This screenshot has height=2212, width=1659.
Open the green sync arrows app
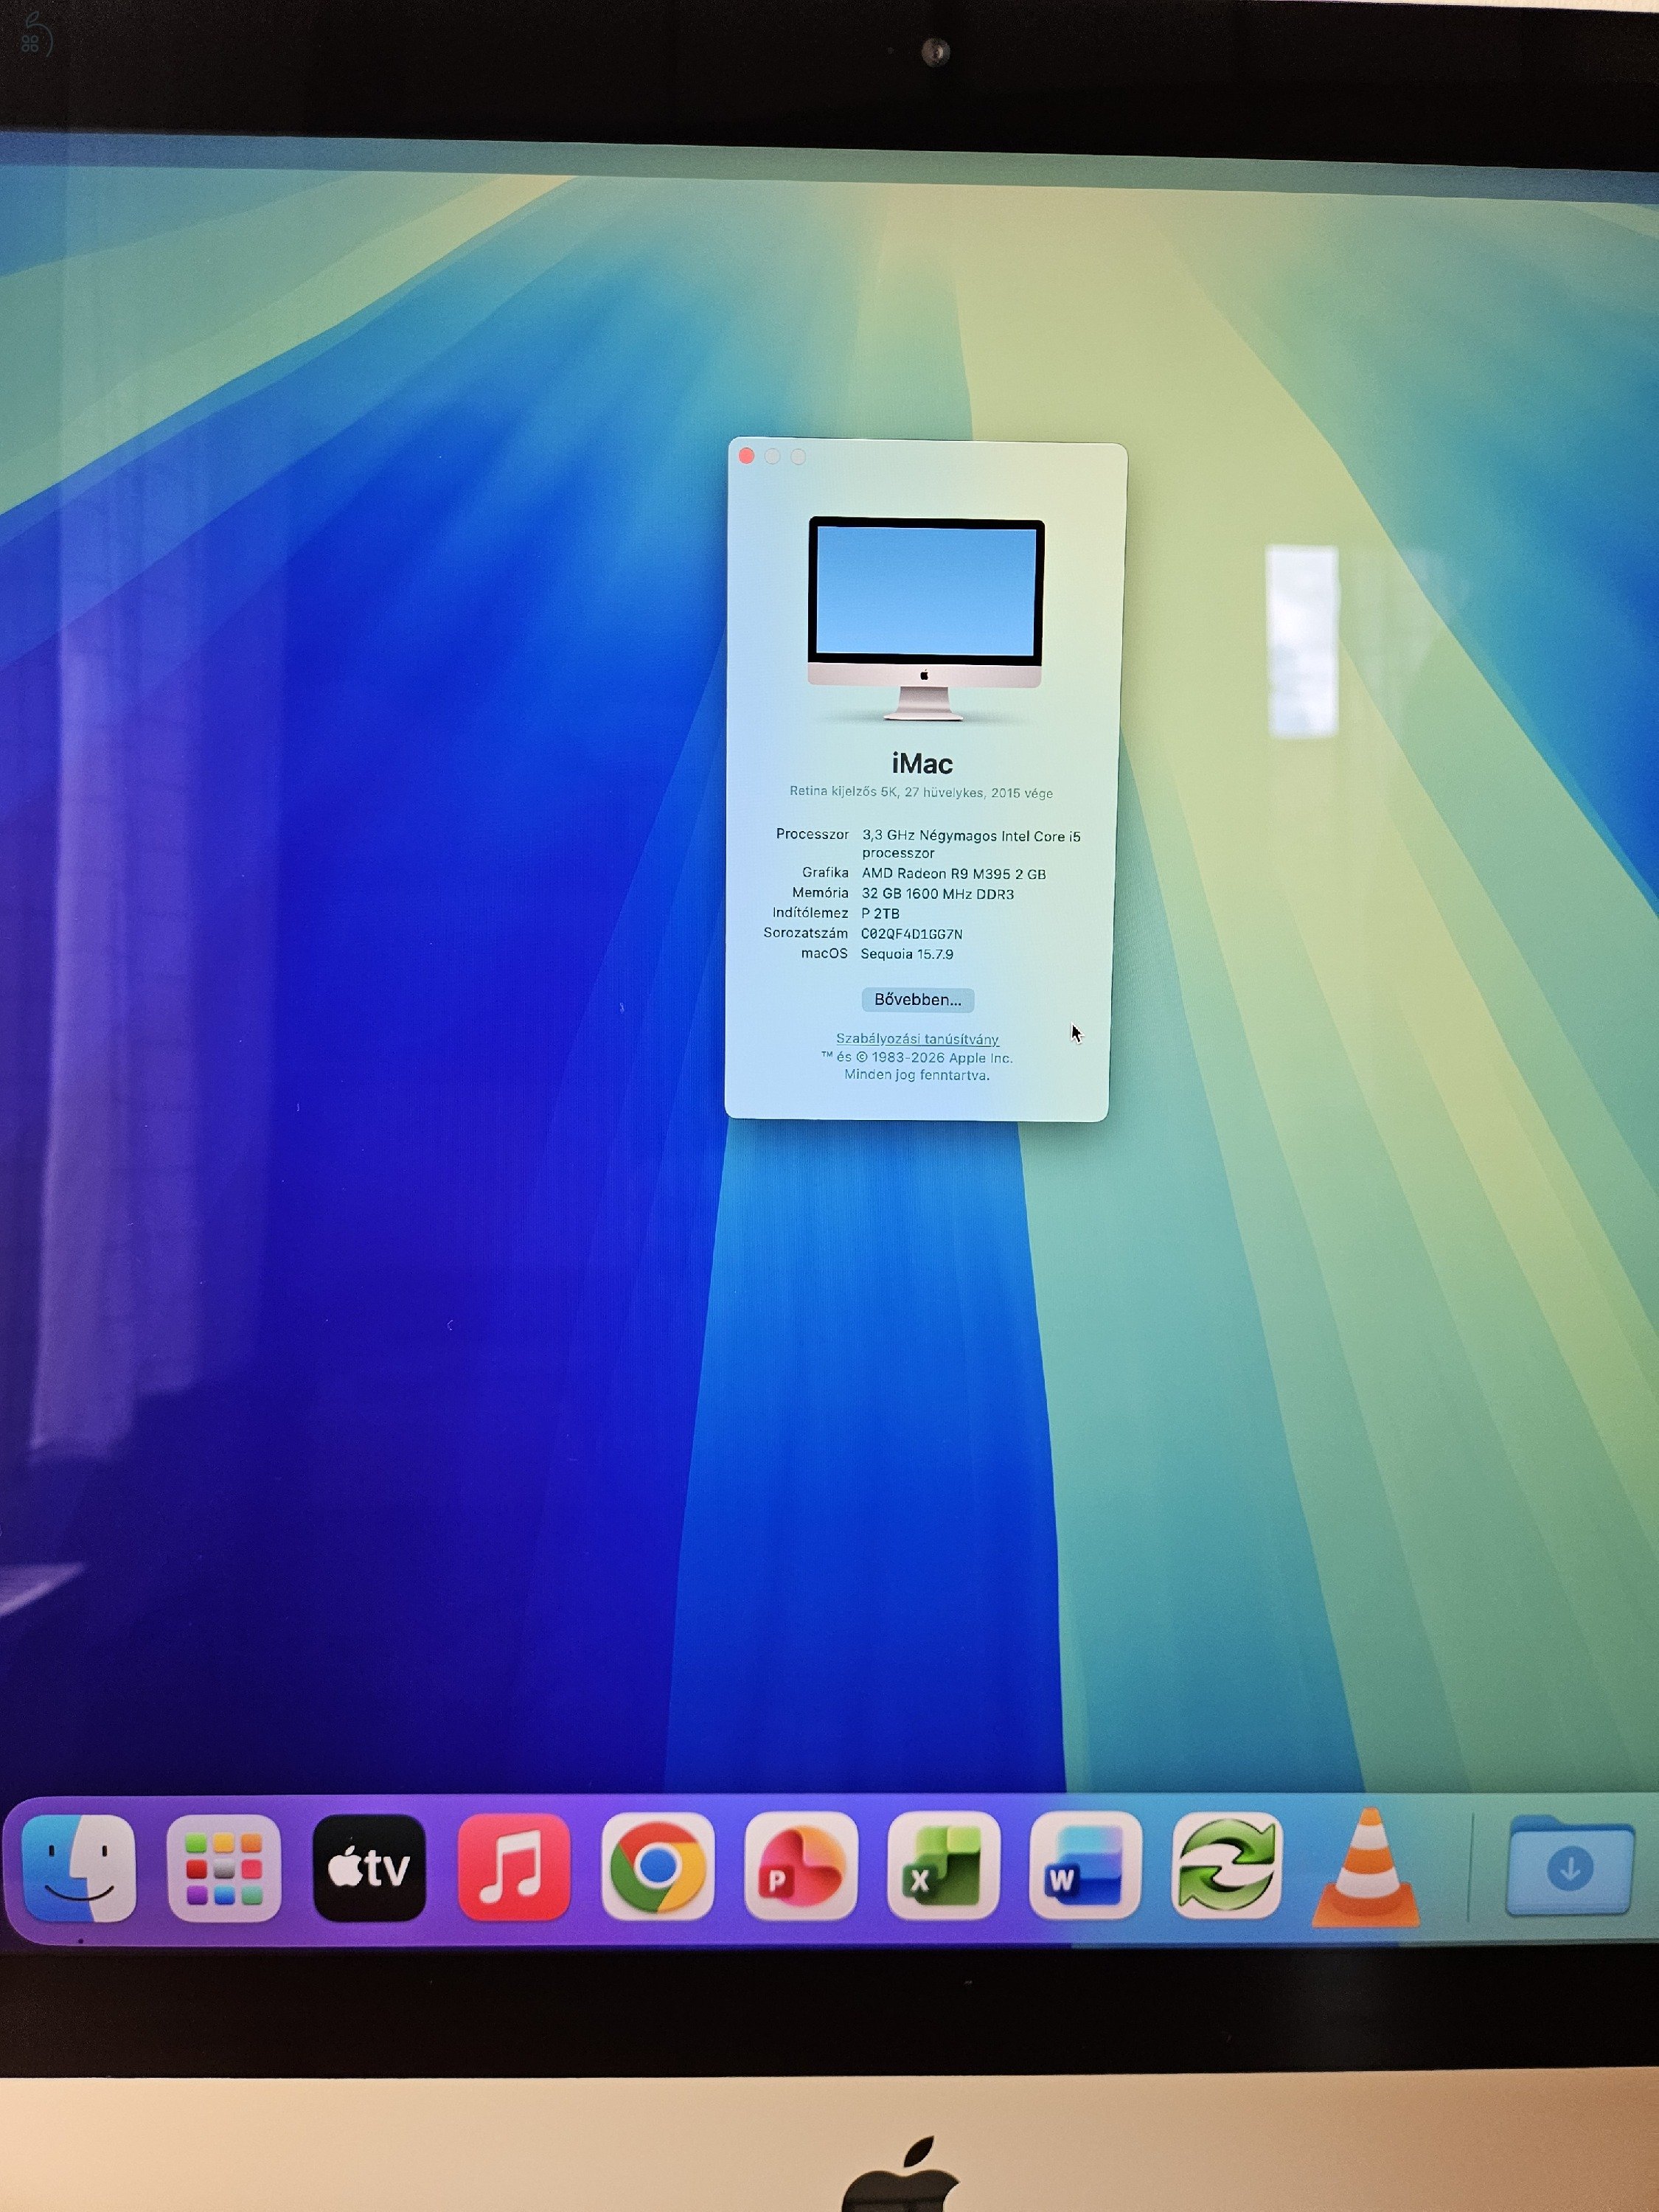(1227, 1866)
